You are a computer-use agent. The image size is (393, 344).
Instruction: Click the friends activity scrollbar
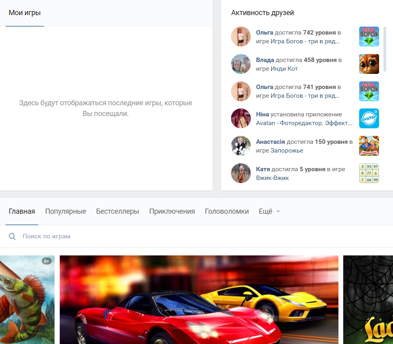pyautogui.click(x=385, y=49)
